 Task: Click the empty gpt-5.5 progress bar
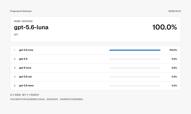[x=135, y=59]
